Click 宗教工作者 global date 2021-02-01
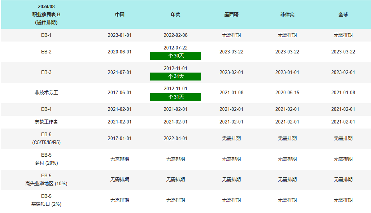The image size is (371, 213). 343,122
